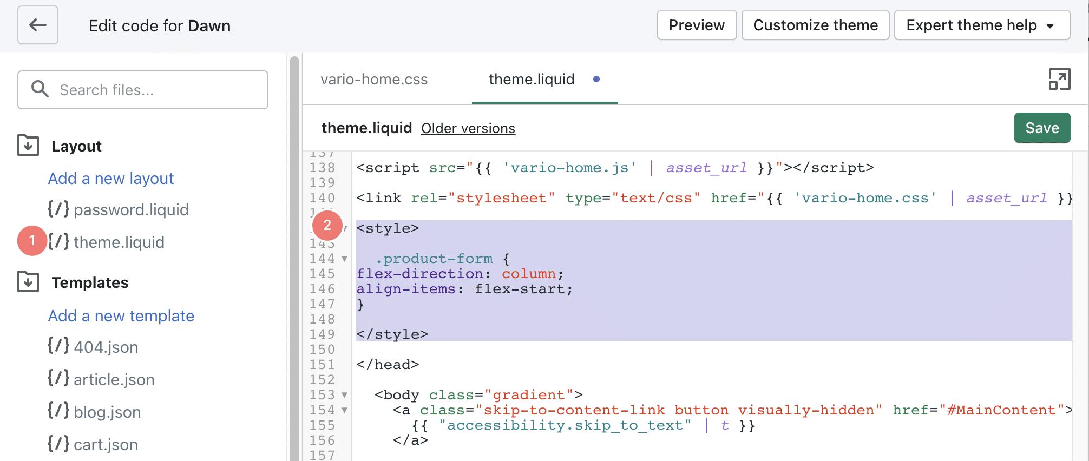Image resolution: width=1089 pixels, height=461 pixels.
Task: Collapse the Templates folder icon
Action: [28, 281]
